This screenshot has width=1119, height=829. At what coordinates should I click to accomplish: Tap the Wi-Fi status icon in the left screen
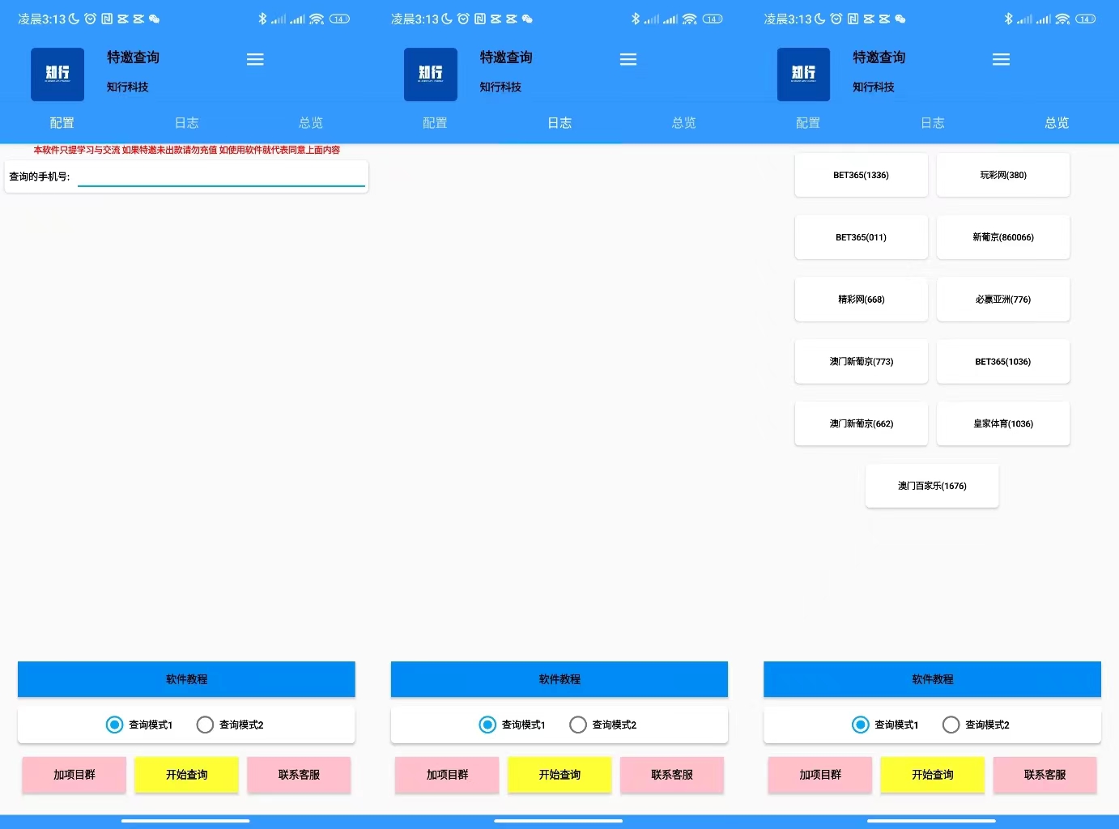click(317, 19)
